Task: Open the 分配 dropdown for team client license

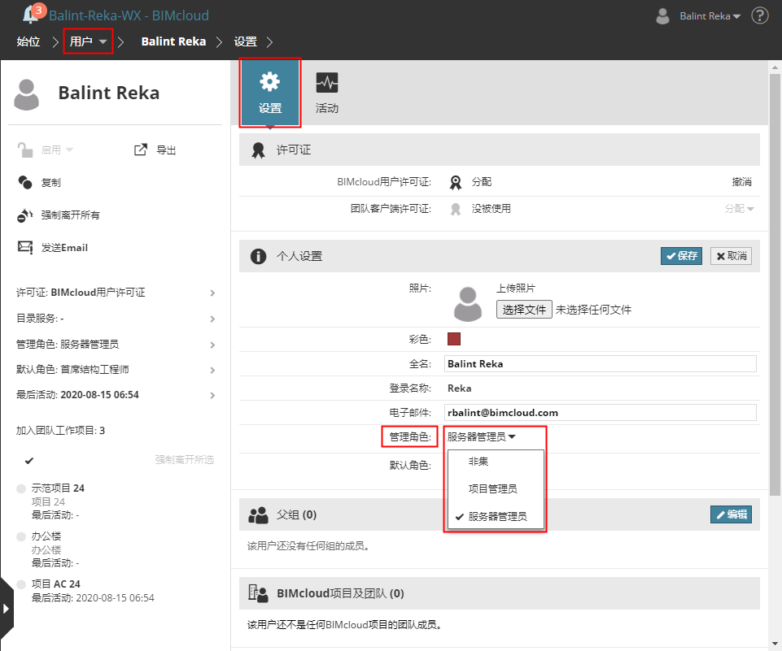Action: point(739,209)
